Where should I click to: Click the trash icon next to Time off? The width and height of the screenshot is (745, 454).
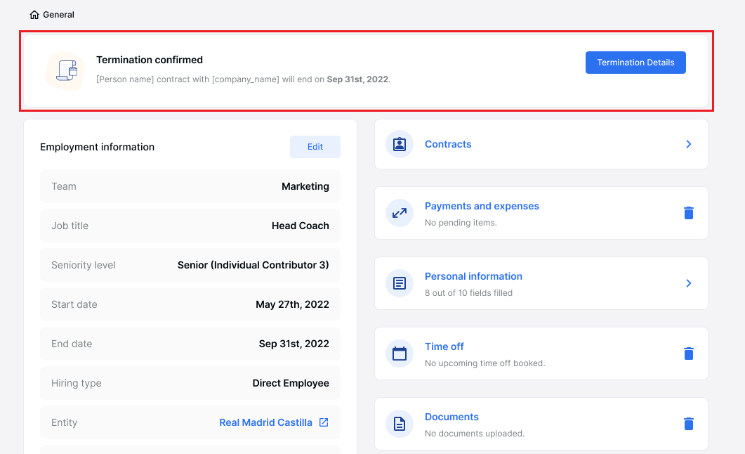pos(688,354)
